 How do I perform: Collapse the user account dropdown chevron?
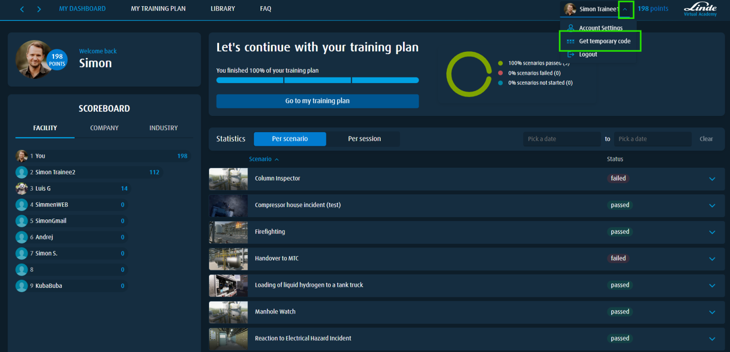point(624,9)
